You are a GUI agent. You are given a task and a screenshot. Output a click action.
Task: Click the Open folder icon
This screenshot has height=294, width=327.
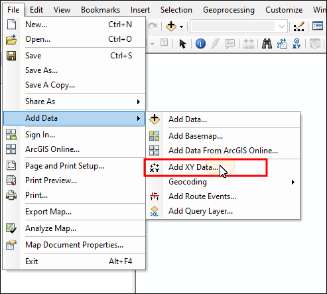[x=11, y=39]
